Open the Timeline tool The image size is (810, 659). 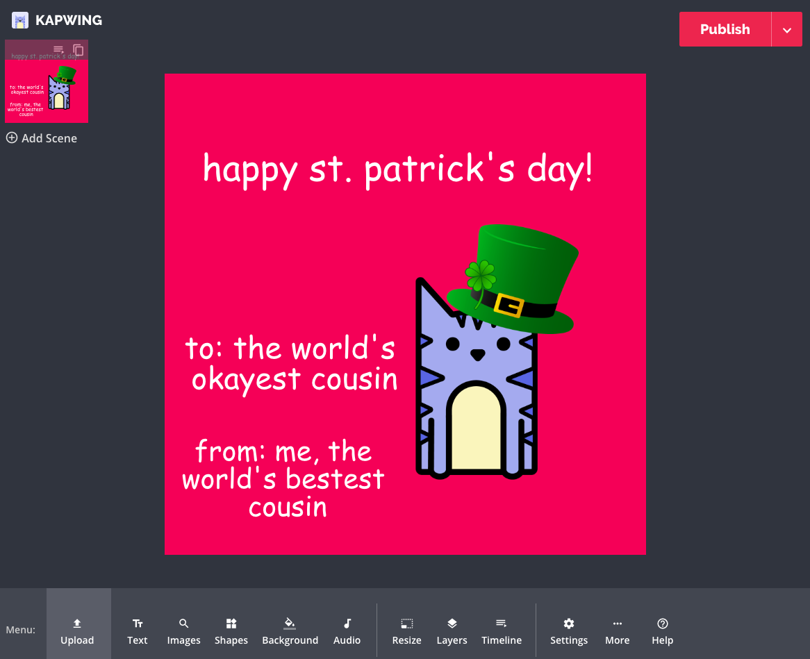(x=501, y=631)
